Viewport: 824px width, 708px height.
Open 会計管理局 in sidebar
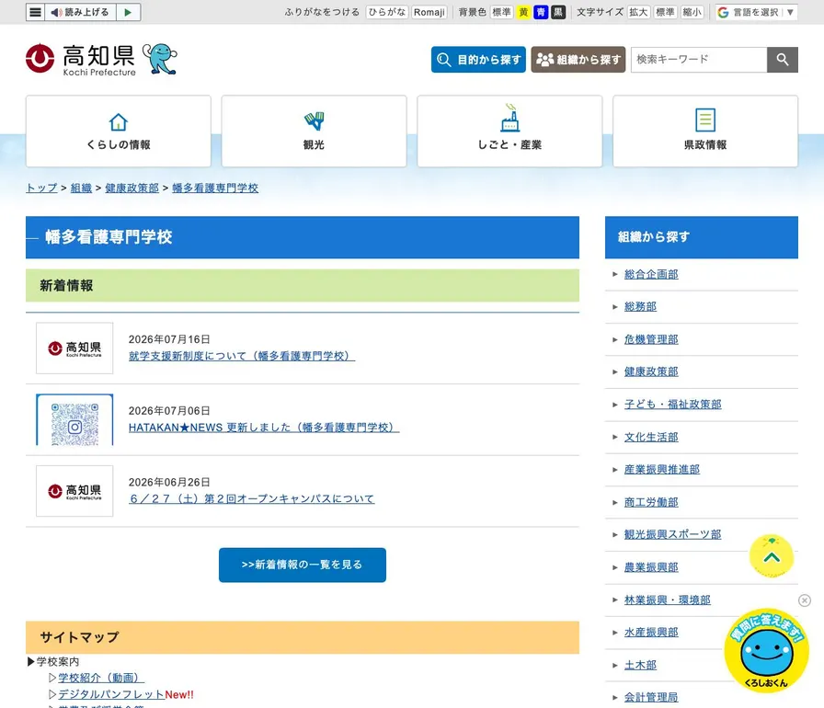pos(651,698)
